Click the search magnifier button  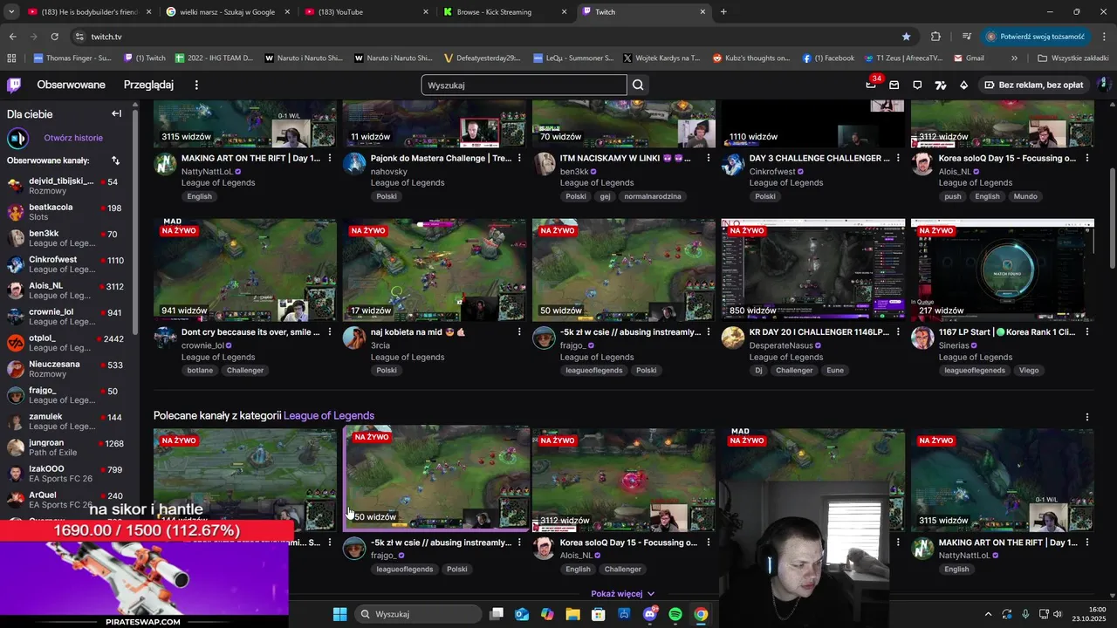[x=638, y=85]
